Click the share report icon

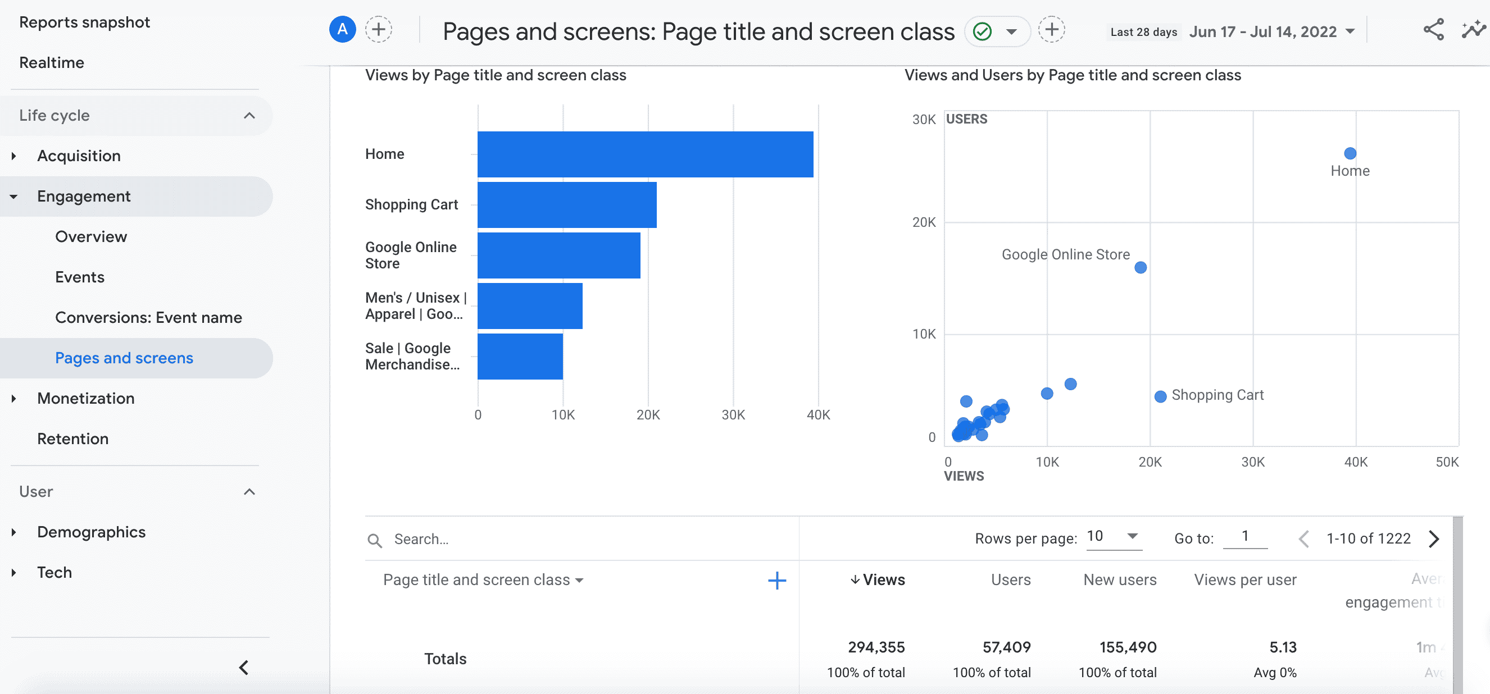click(x=1433, y=30)
